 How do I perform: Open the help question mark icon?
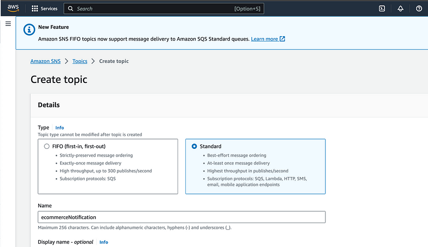419,8
